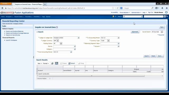Click the Wrap button in results toolbar
Image resolution: width=169 pixels, height=95 pixels.
pyautogui.click(x=81, y=63)
